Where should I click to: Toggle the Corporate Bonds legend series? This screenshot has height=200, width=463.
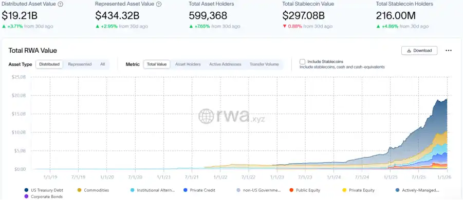click(44, 196)
